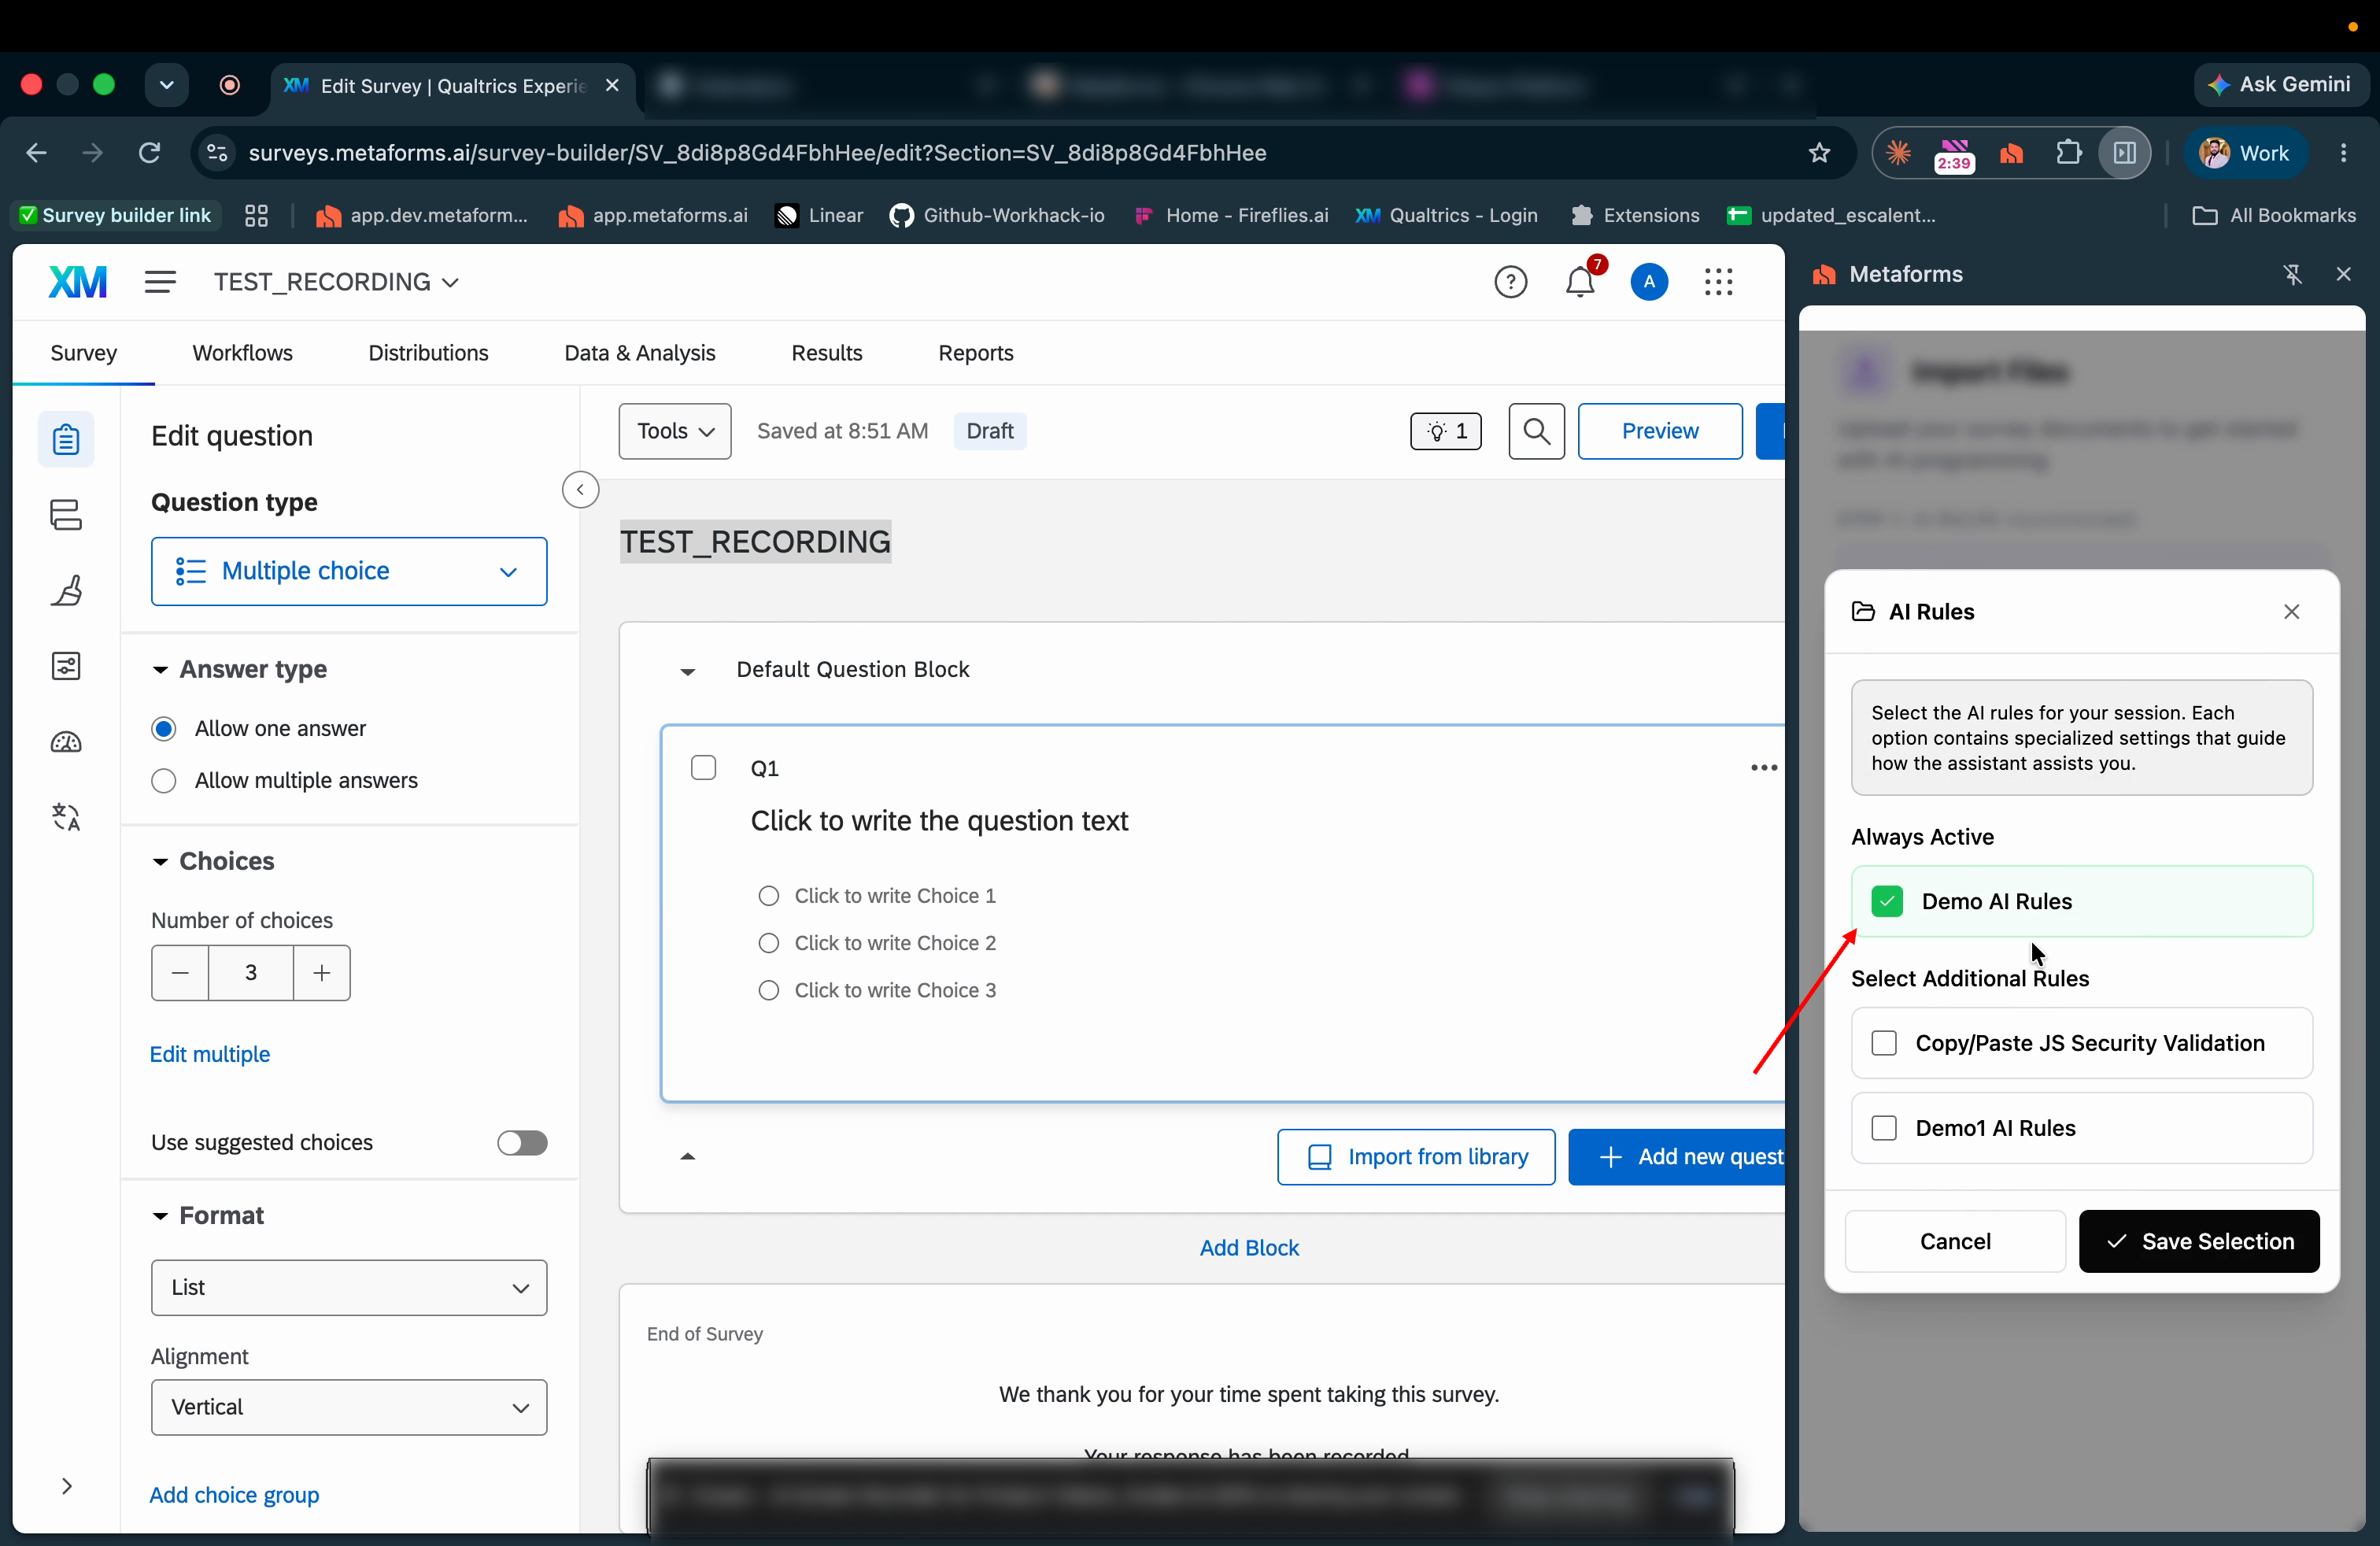Open the Builder clipboard icon in sidebar
Screen dimensions: 2380x1546
coord(66,439)
